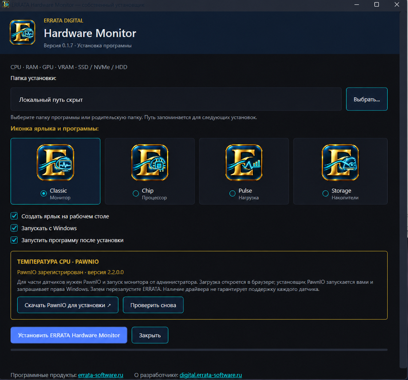Open the errata-software.ru link
The width and height of the screenshot is (408, 380).
point(101,375)
